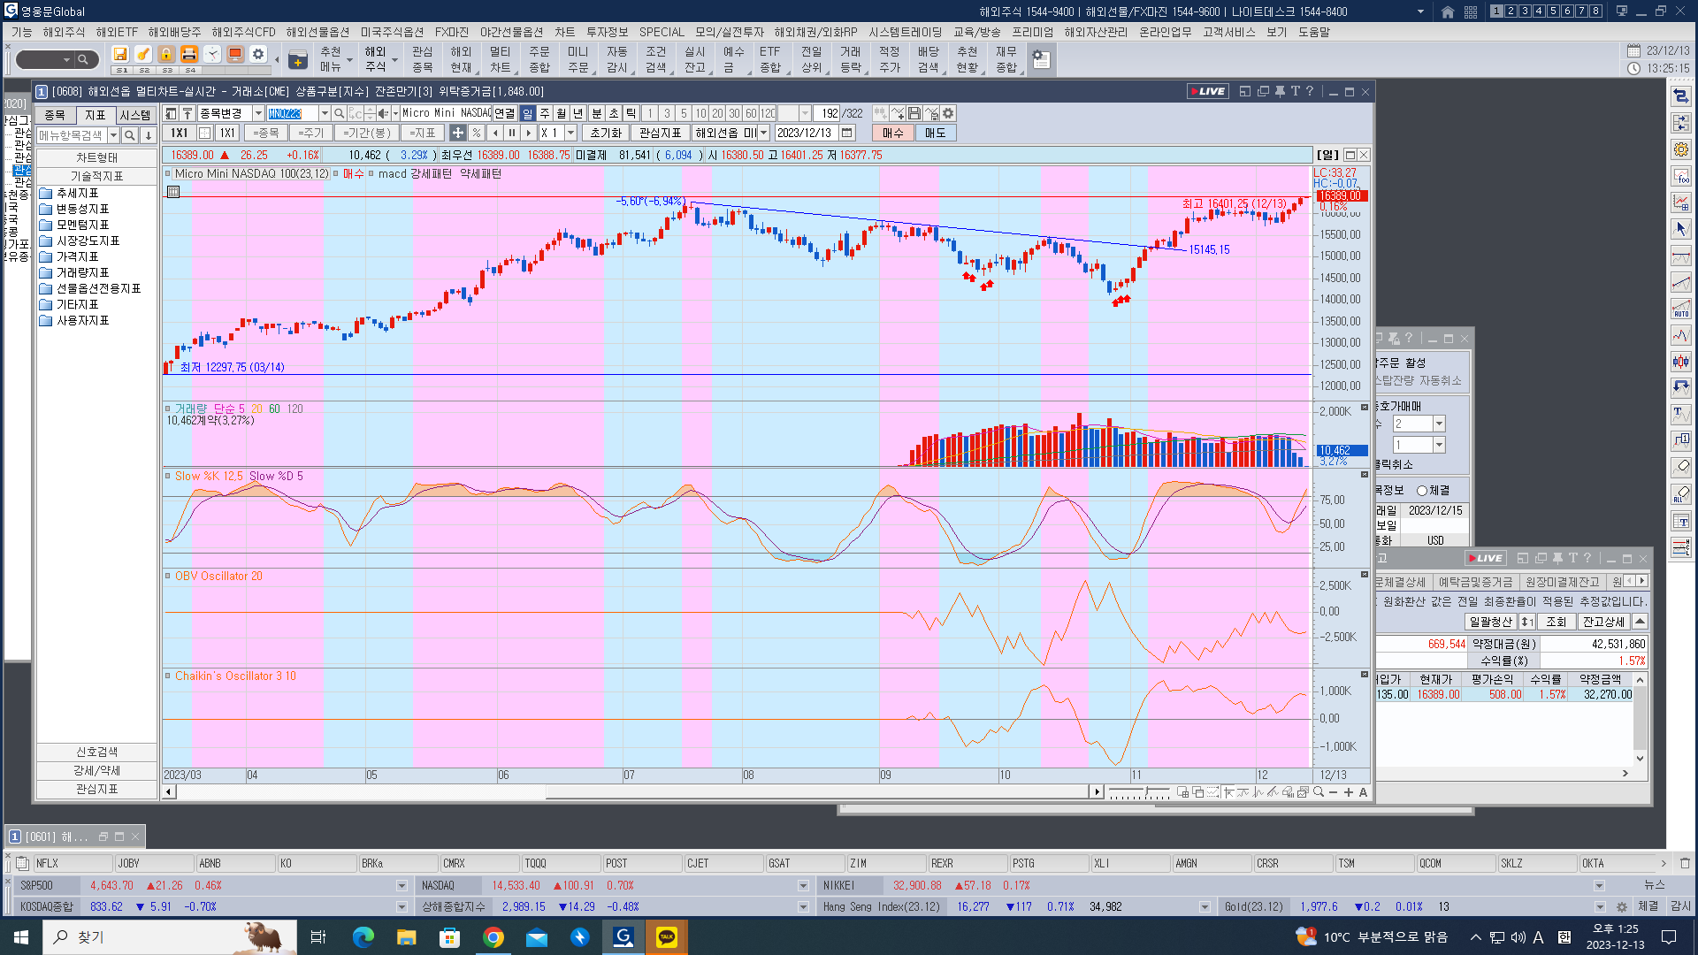Viewport: 1698px width, 955px height.
Task: Click the 잔고상세 button
Action: pos(1603,622)
